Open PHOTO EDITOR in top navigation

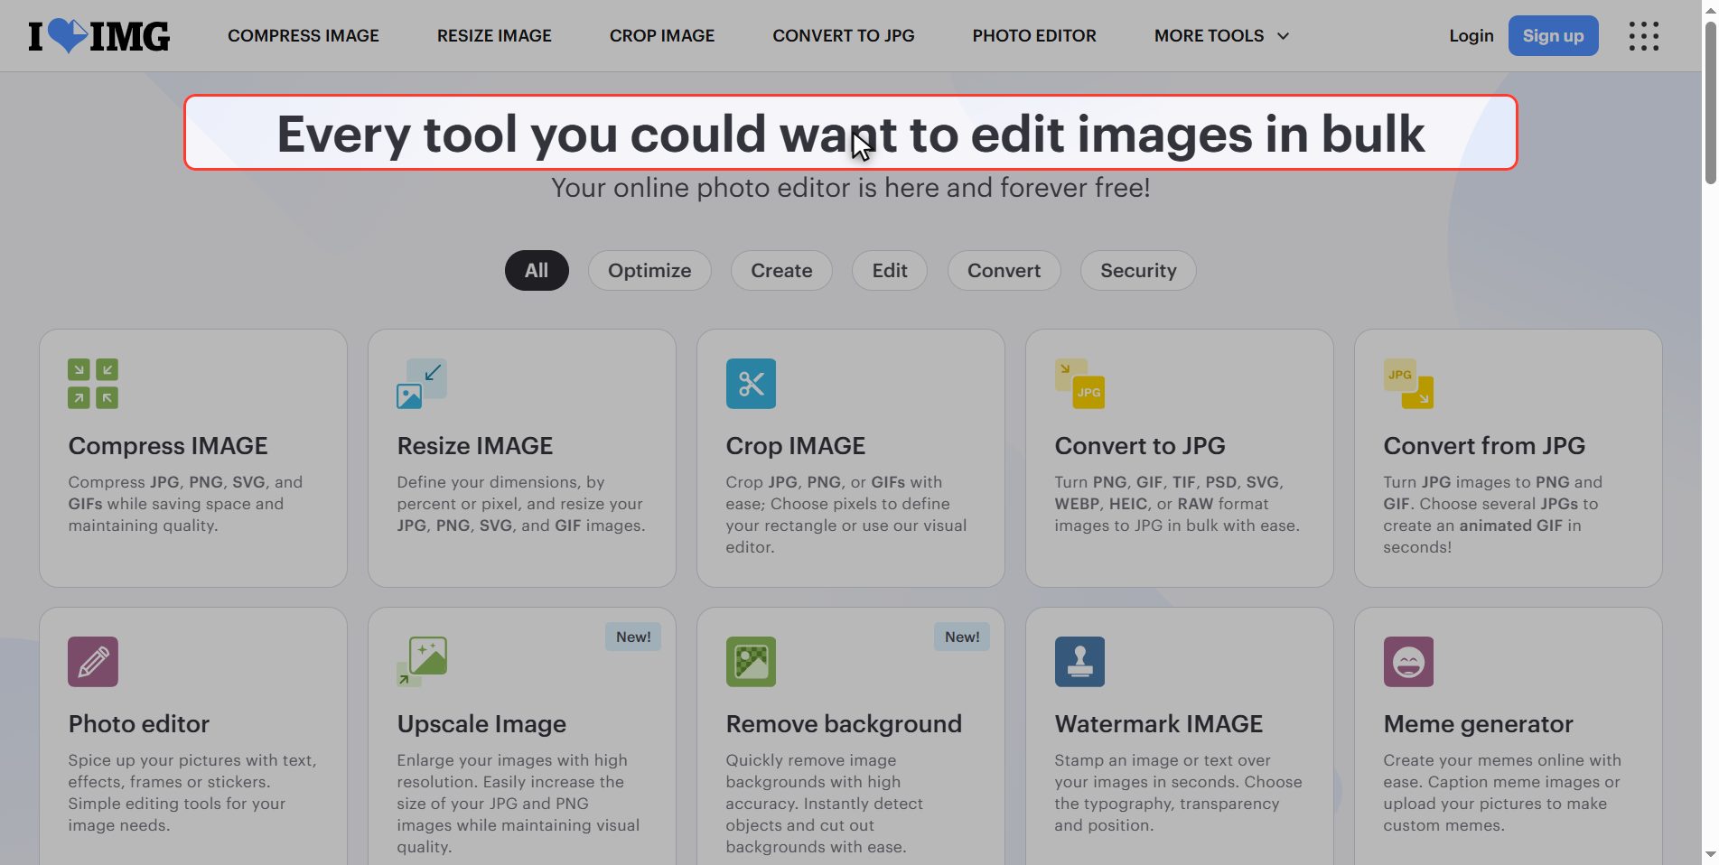coord(1034,36)
